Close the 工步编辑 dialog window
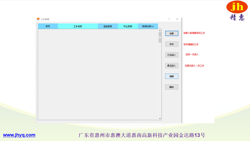250x141 pixels. coord(177,19)
